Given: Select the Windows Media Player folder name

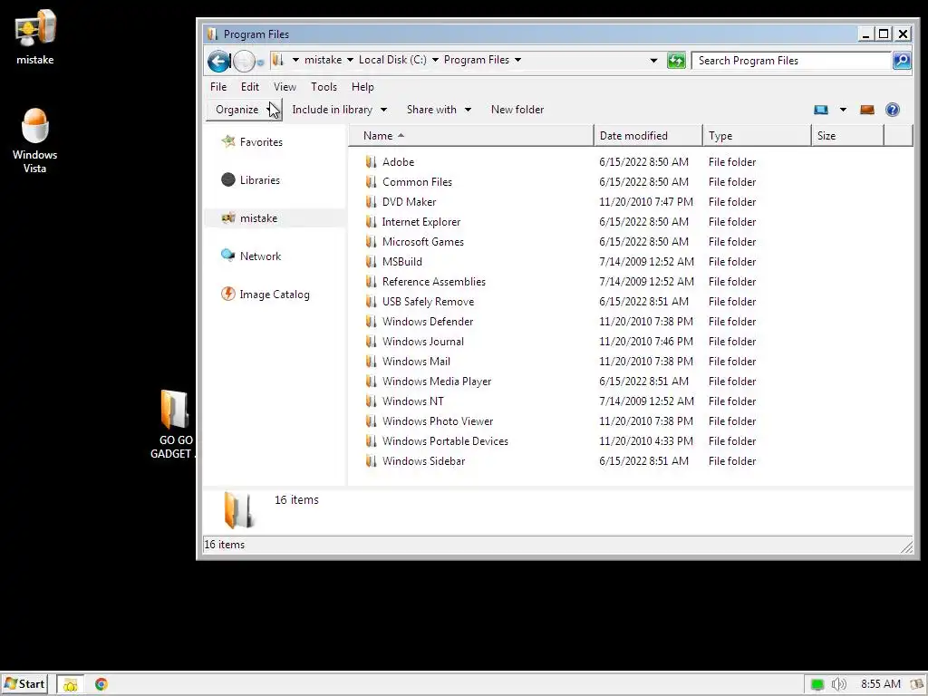Looking at the screenshot, I should pyautogui.click(x=437, y=382).
